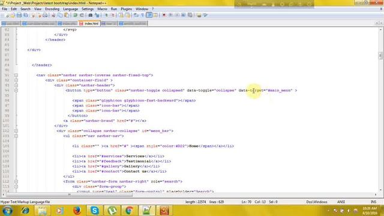
Task: Create a new document with the New icon
Action: click(7, 15)
